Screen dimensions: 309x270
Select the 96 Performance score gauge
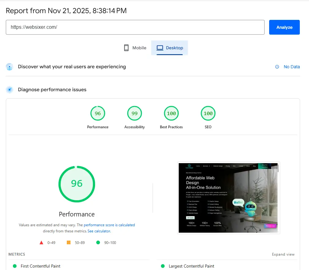(98, 114)
